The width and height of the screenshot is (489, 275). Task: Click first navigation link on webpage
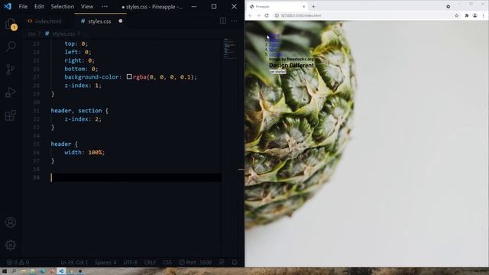click(274, 35)
